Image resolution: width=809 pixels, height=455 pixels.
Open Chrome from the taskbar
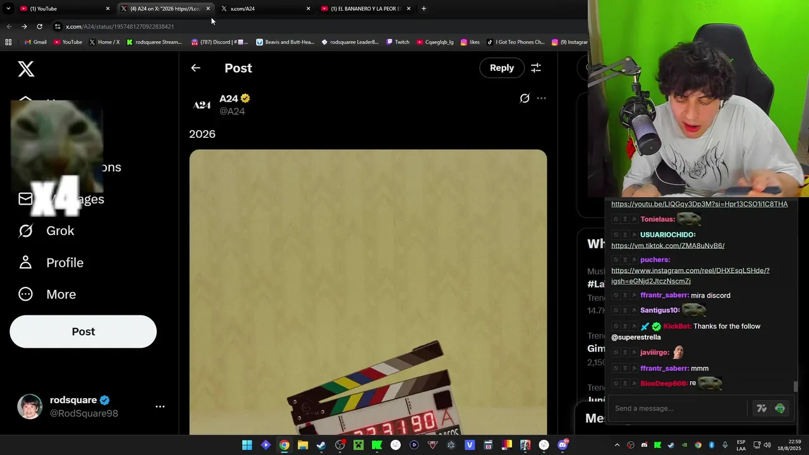point(284,445)
